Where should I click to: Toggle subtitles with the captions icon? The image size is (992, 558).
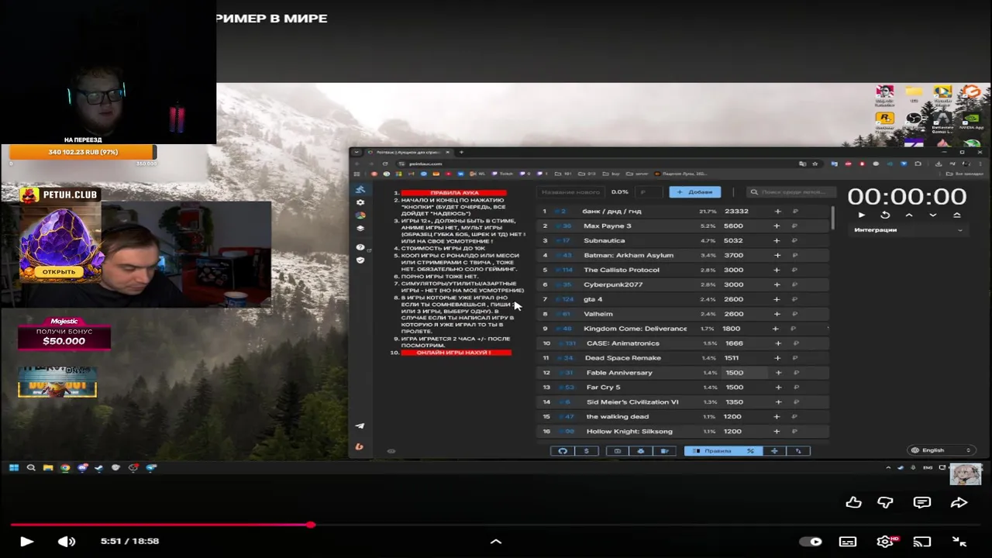point(848,542)
